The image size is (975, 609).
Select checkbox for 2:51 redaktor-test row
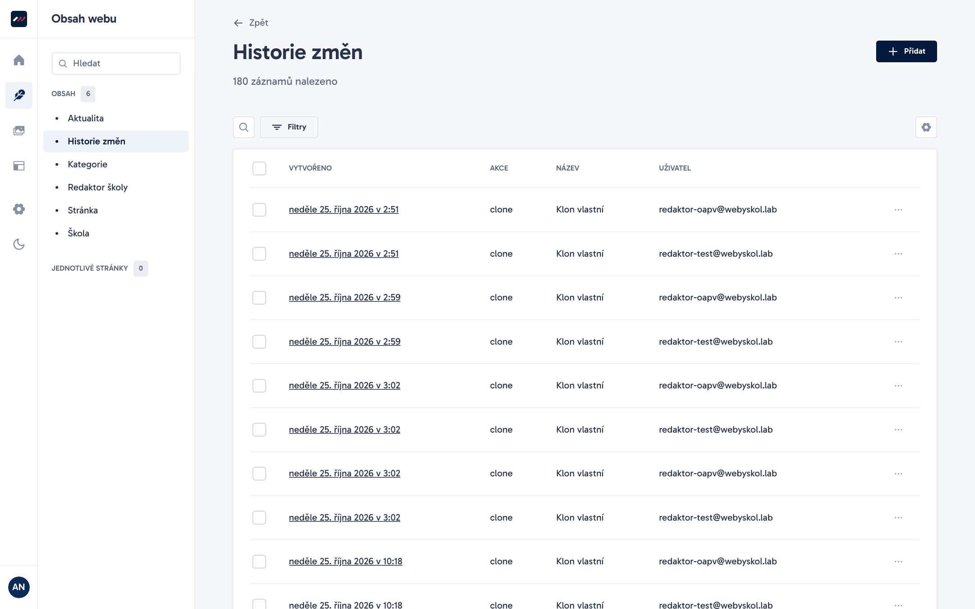point(259,254)
